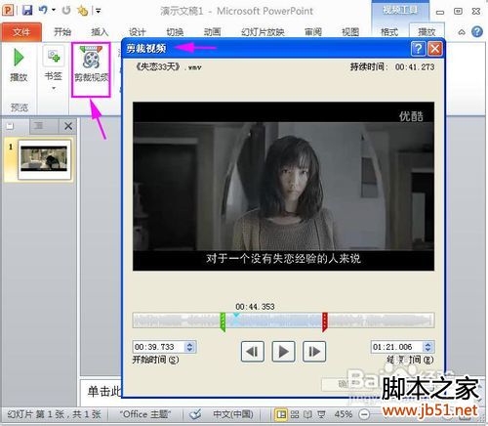Viewport: 488px width, 426px height.
Task: Click the help button in the 剪裁视频 dialog
Action: pyautogui.click(x=418, y=49)
